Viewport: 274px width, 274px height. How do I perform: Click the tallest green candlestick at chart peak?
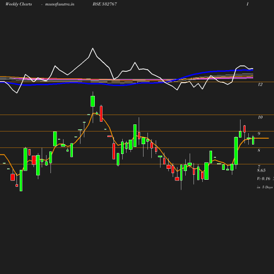[x=93, y=101]
